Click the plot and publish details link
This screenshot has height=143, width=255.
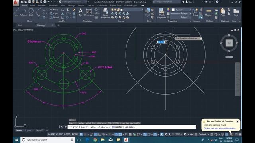click(x=220, y=128)
